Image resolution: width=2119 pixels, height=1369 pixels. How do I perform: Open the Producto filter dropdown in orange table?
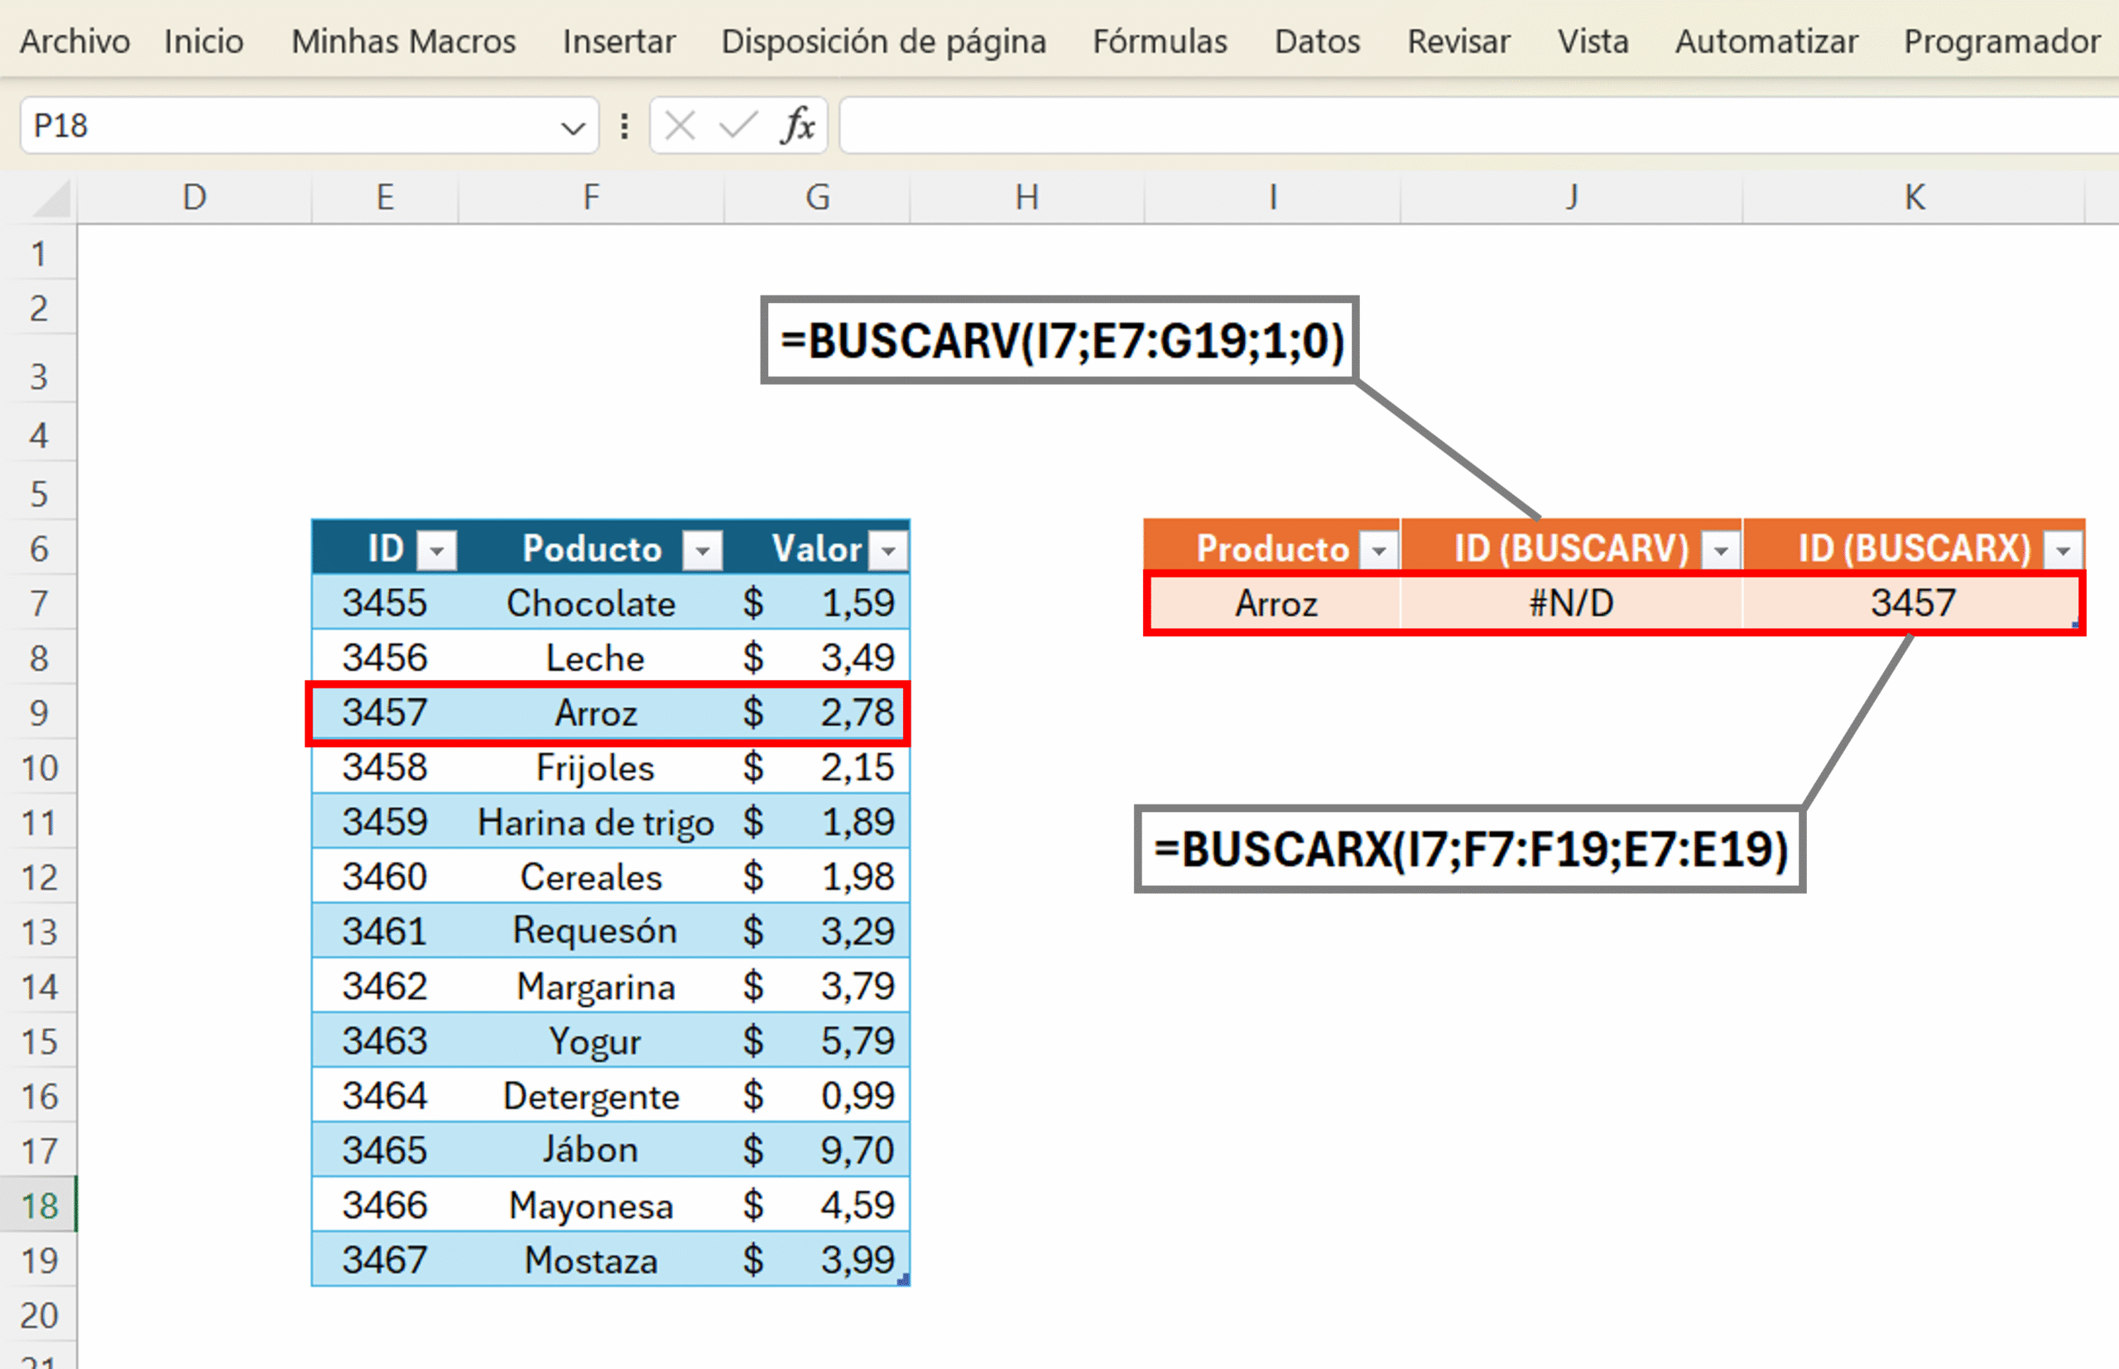pos(1379,551)
